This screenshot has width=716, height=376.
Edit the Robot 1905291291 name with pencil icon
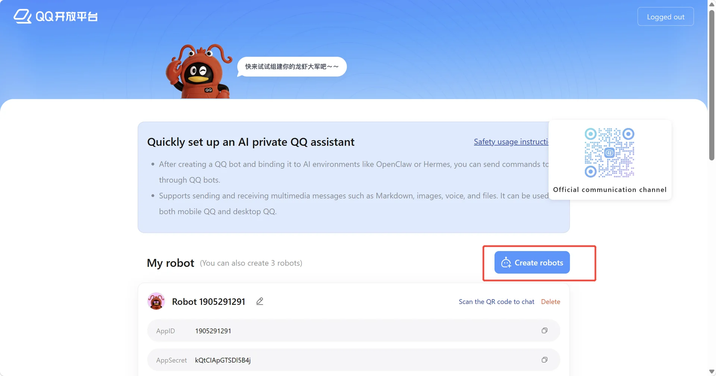(260, 301)
